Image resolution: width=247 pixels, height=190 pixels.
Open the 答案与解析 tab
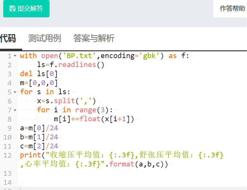(x=94, y=38)
